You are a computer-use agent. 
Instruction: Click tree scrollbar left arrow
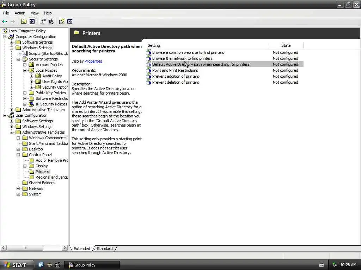(x=4, y=248)
